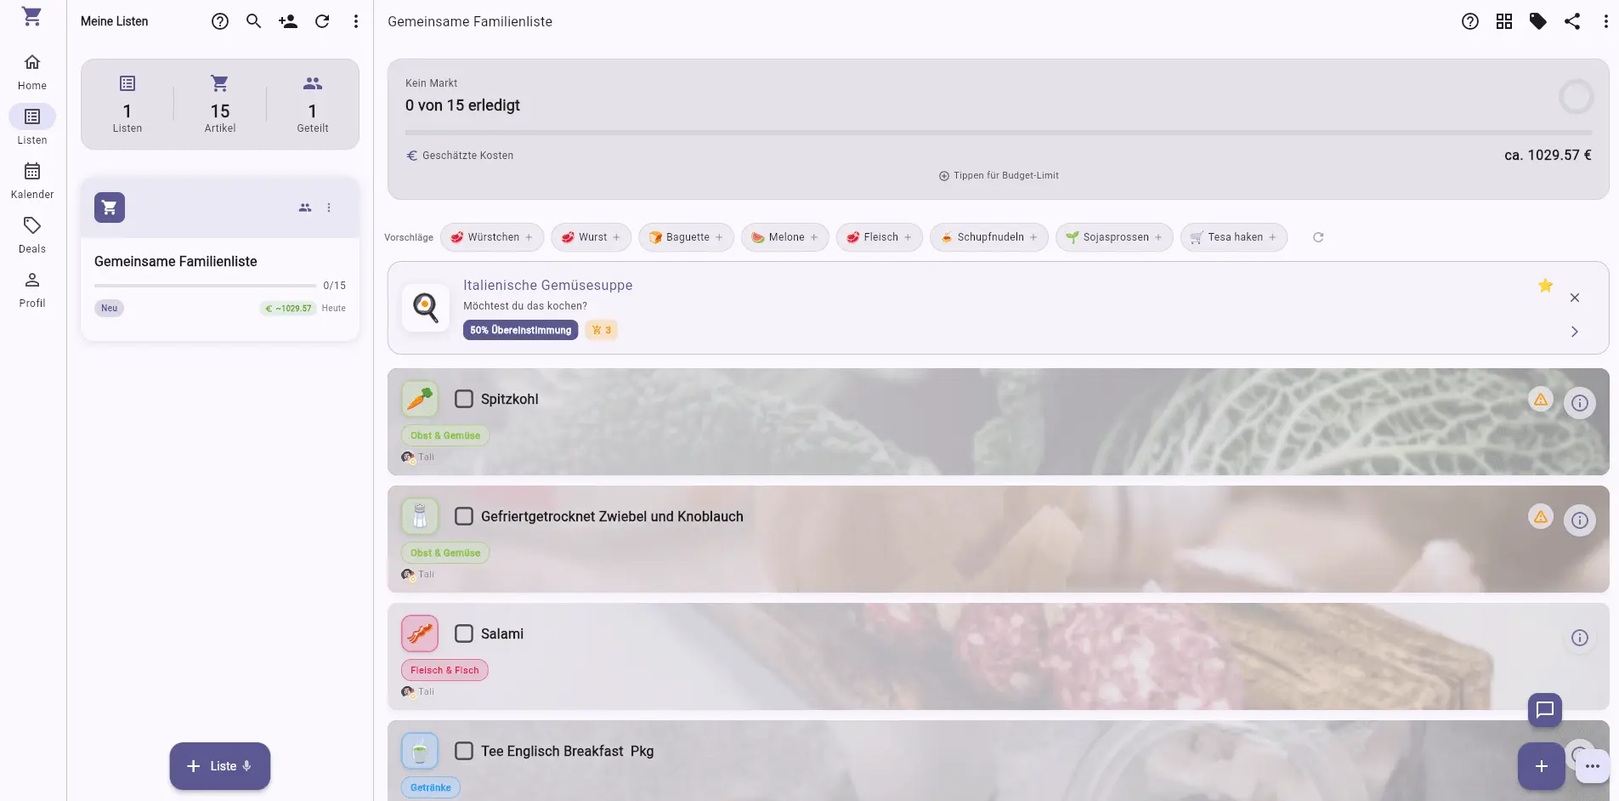
Task: Open Listen in sidebar
Action: 32,126
